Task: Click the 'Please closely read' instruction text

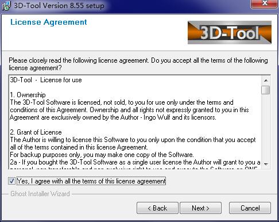Action: pos(138,64)
